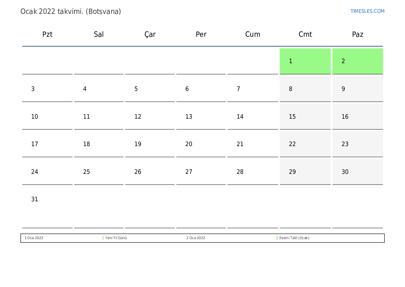This screenshot has height=287, width=405.
Task: Click the Çar weekday header
Action: click(150, 34)
